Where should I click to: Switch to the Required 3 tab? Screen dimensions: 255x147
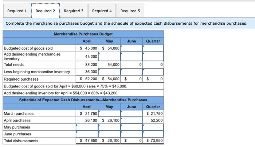(74, 11)
